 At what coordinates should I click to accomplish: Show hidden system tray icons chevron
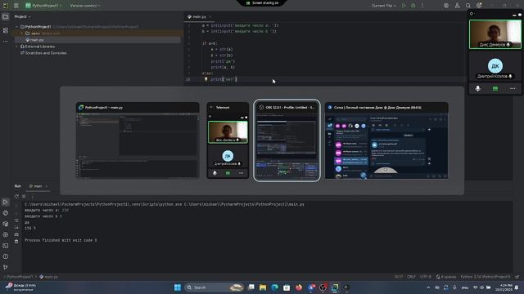click(x=428, y=287)
